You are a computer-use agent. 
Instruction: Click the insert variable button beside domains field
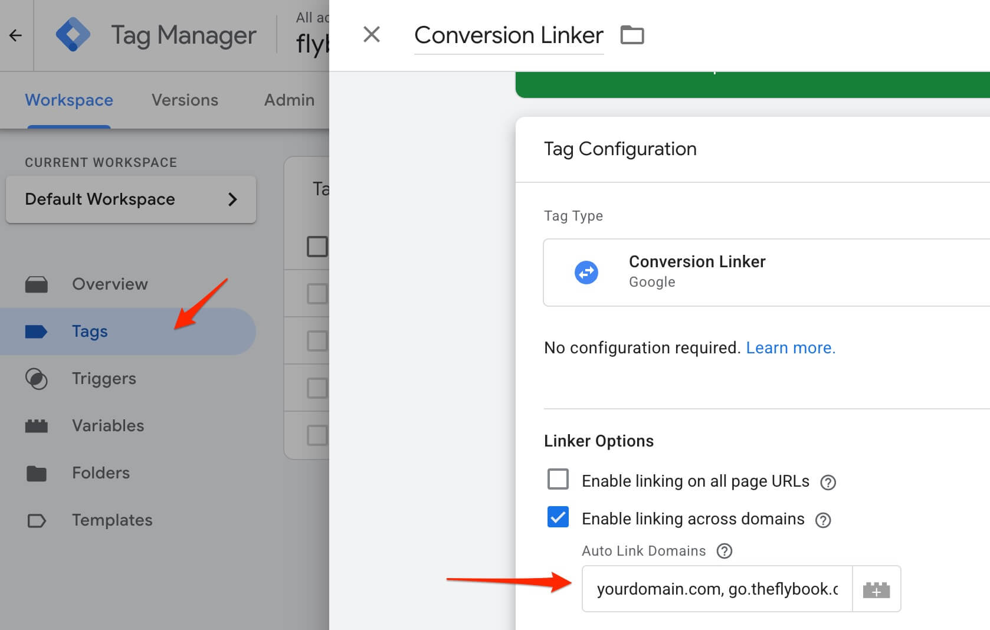point(876,589)
